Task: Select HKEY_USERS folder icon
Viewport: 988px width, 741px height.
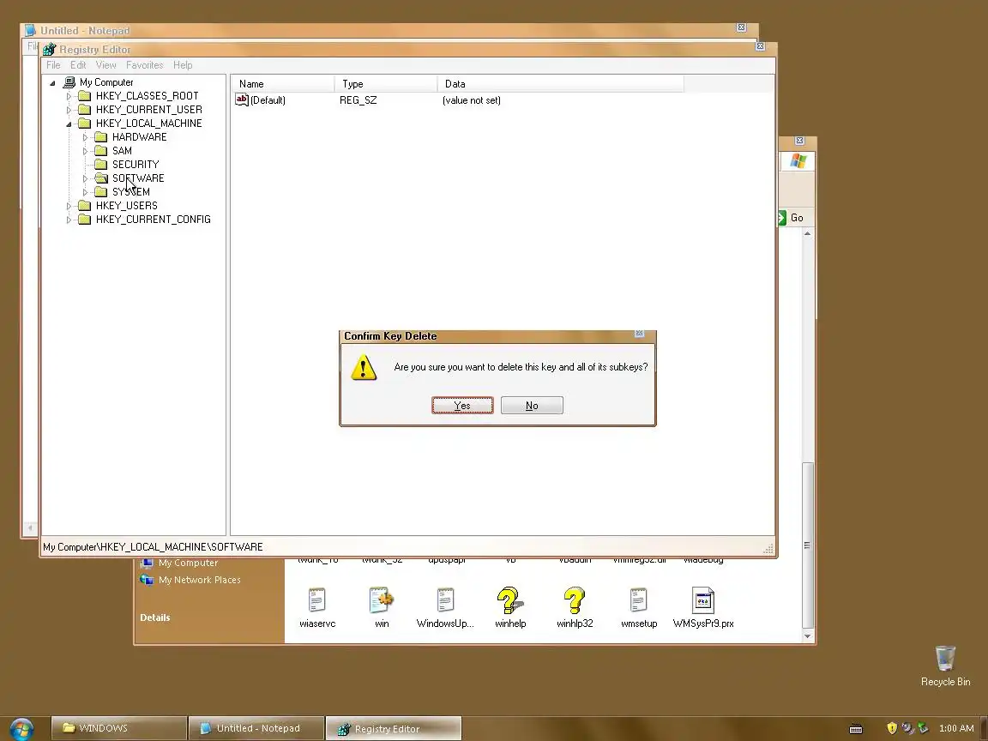Action: coord(84,206)
